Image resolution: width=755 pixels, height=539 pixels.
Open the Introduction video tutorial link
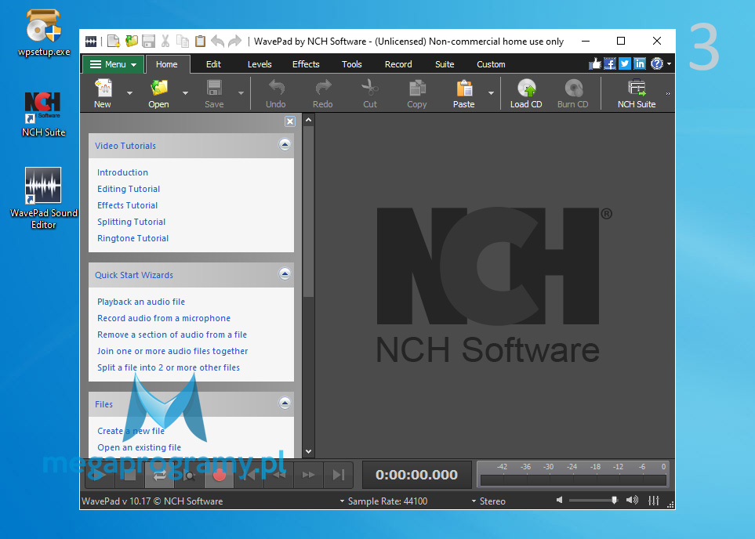[123, 172]
